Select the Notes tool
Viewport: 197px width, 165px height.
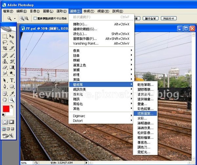click(5, 94)
